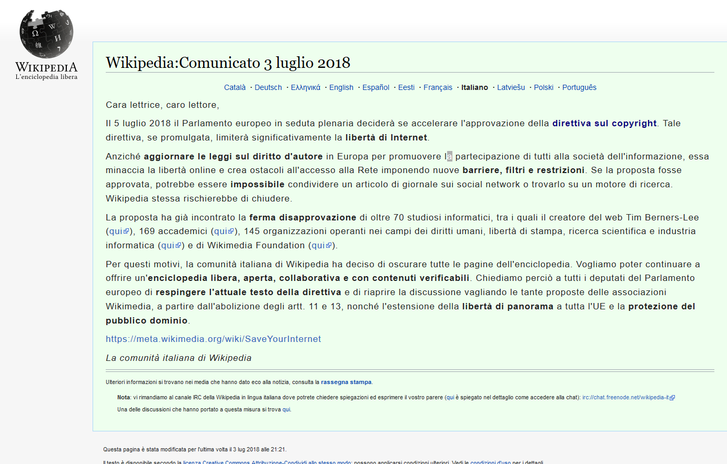Open the Polski language version
Image resolution: width=727 pixels, height=464 pixels.
pyautogui.click(x=543, y=87)
